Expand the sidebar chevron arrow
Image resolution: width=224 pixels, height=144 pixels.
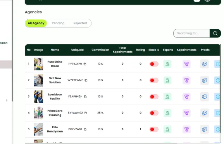(x=7, y=100)
